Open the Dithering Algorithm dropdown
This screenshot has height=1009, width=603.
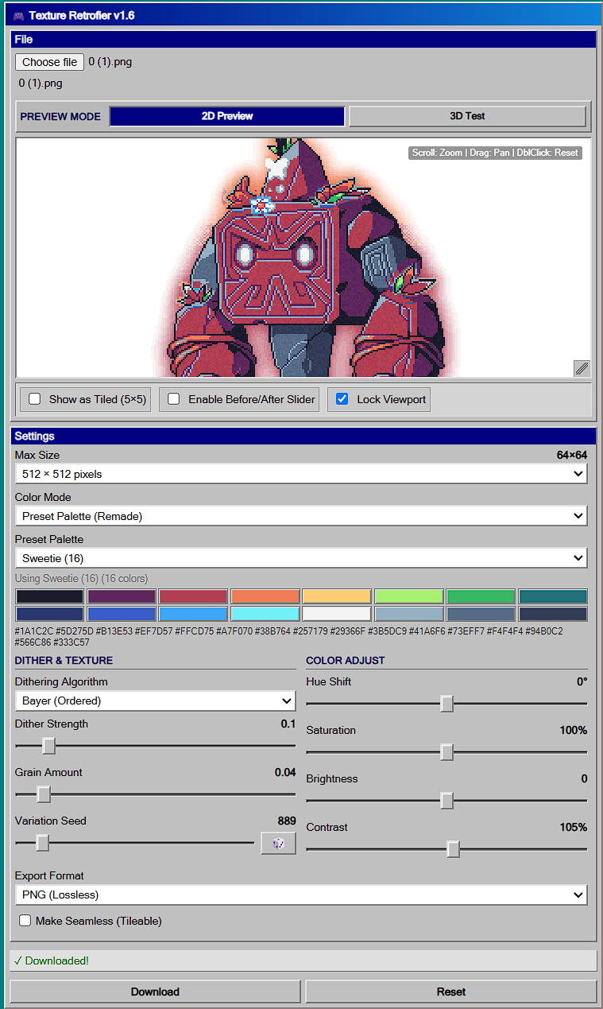point(155,700)
